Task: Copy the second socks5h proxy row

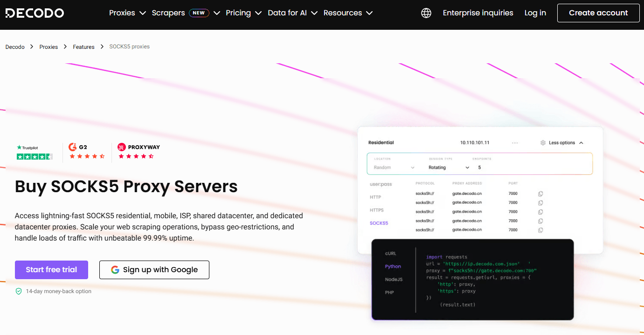Action: point(540,203)
